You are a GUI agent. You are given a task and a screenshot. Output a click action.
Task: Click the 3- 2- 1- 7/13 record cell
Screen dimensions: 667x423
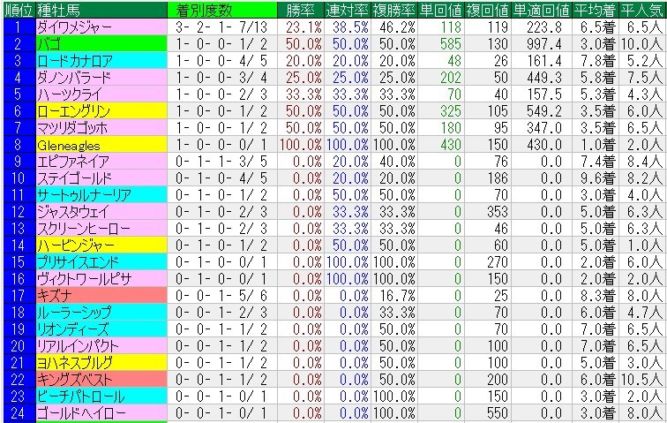tap(222, 27)
